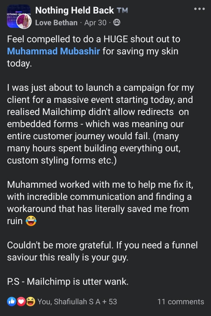This screenshot has height=316, width=211.
Task: Click the group members privacy icon
Action: click(x=117, y=23)
